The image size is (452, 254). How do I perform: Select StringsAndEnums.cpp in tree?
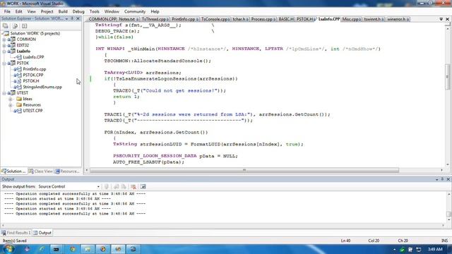pyautogui.click(x=42, y=87)
